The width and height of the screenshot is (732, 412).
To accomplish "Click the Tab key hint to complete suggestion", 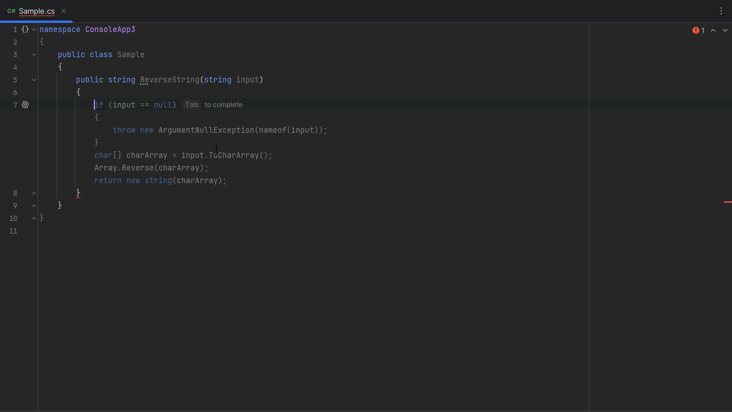I will click(x=192, y=105).
